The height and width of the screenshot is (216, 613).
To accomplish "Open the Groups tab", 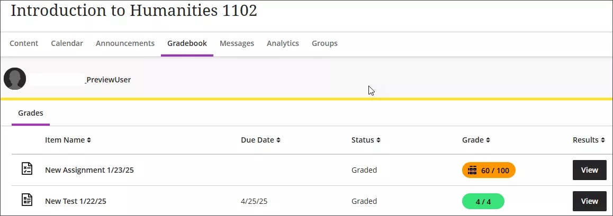I will (324, 43).
